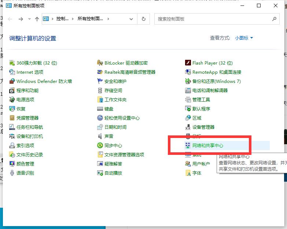The image size is (287, 229).
Task: Open the 声音 speaker icon
Action: [100, 137]
